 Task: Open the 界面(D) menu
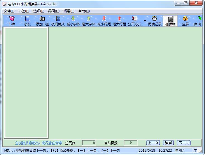(54, 11)
